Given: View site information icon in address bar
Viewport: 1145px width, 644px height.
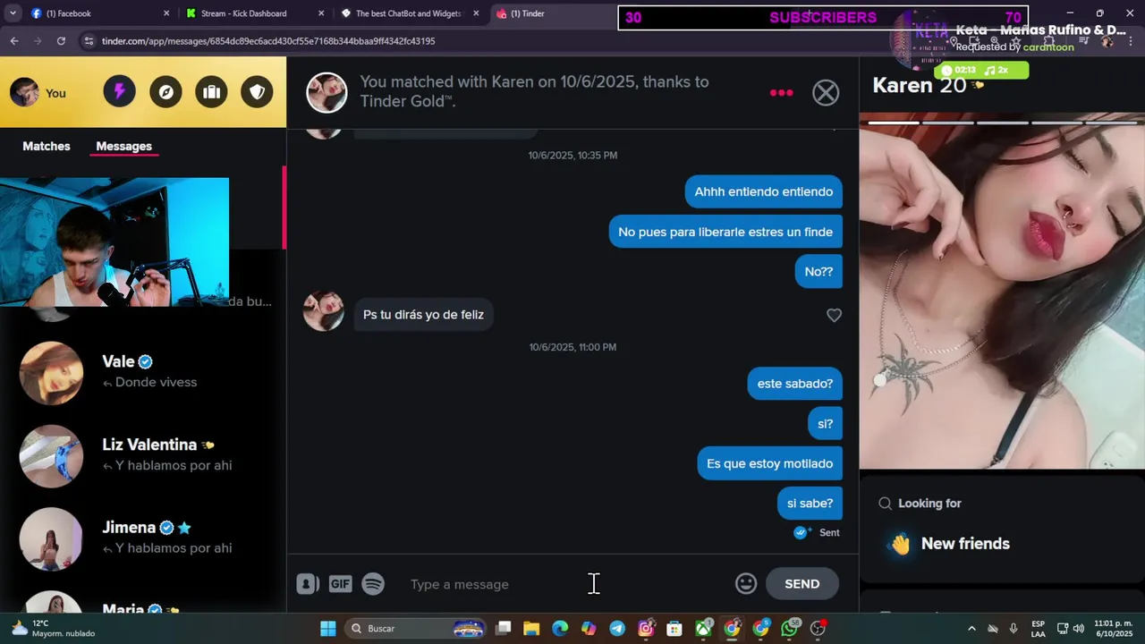Looking at the screenshot, I should [88, 41].
